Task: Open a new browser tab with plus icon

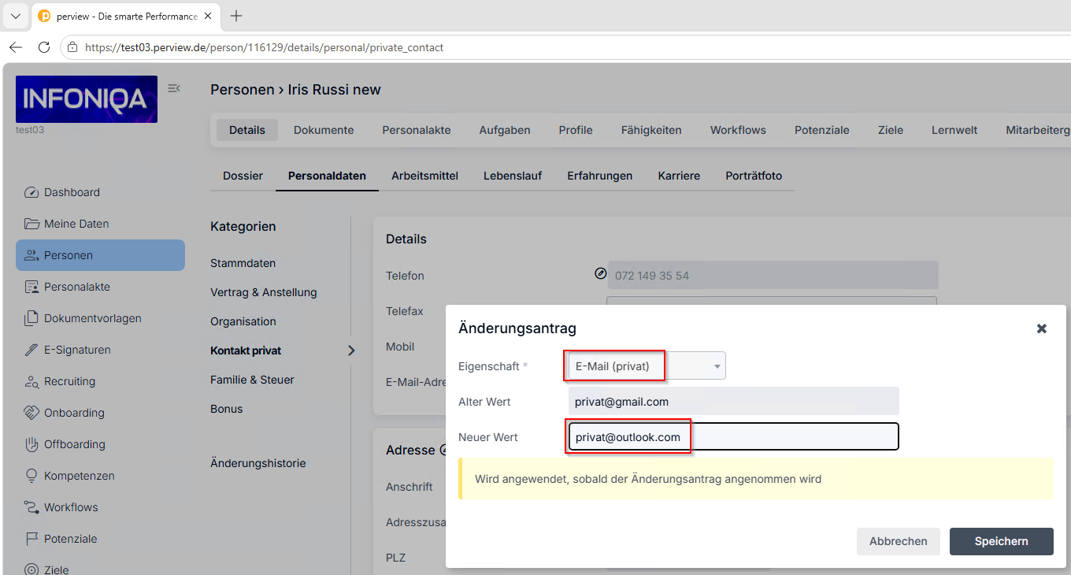Action: [x=236, y=16]
